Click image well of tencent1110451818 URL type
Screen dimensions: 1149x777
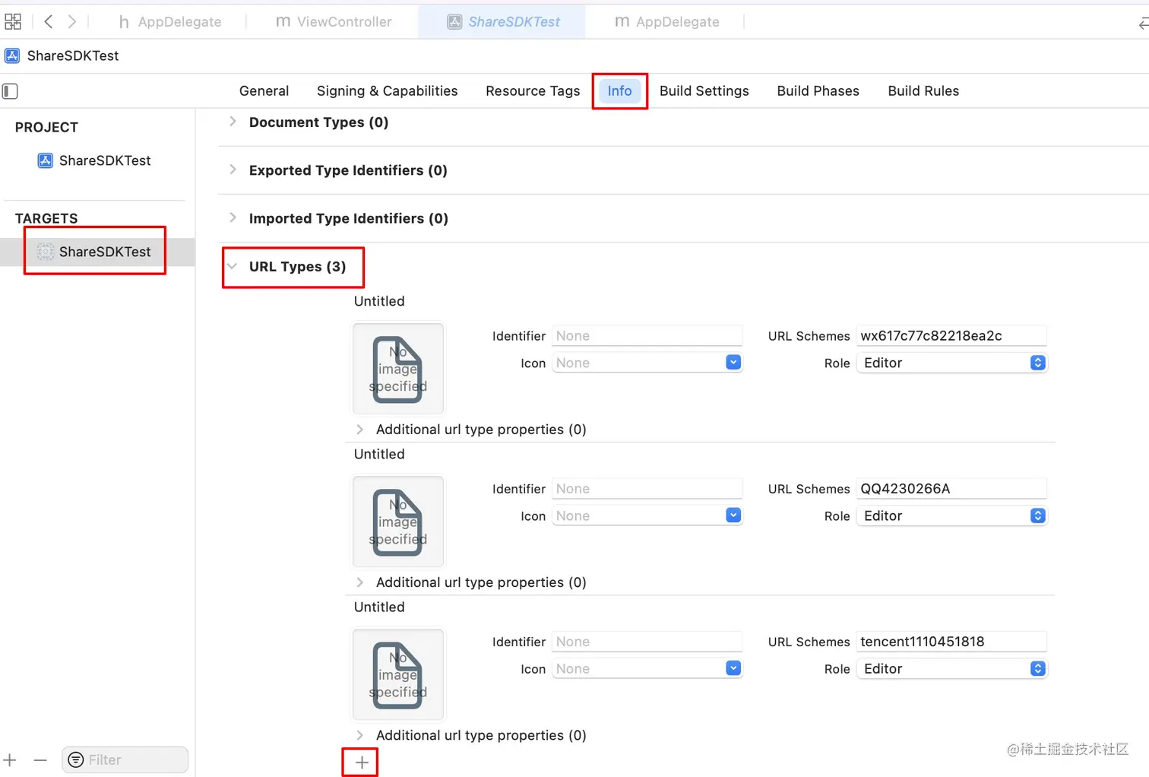click(x=397, y=674)
